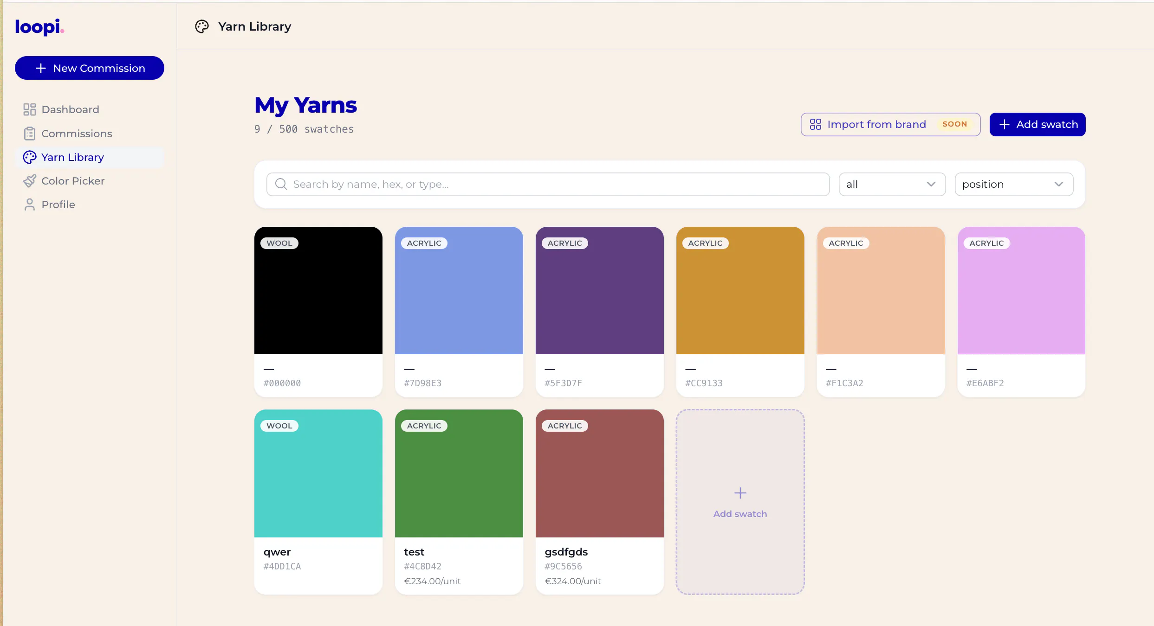This screenshot has height=626, width=1154.
Task: Click the #000000 hex code
Action: click(282, 383)
